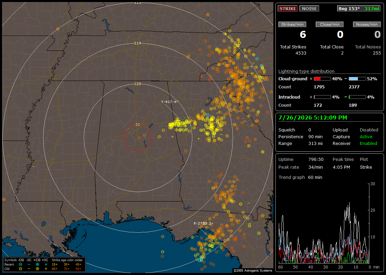386x275 pixels.
Task: Click the pink positive intracloud bar
Action: pos(322,97)
